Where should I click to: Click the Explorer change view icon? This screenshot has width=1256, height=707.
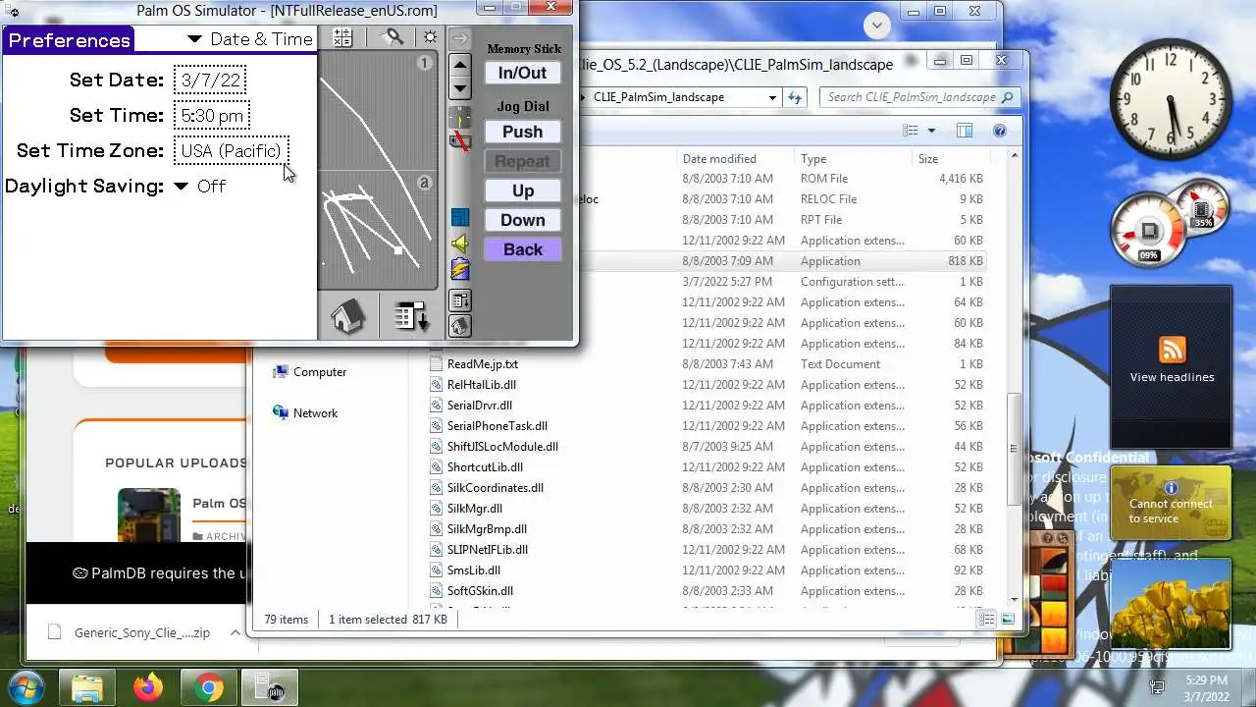911,131
